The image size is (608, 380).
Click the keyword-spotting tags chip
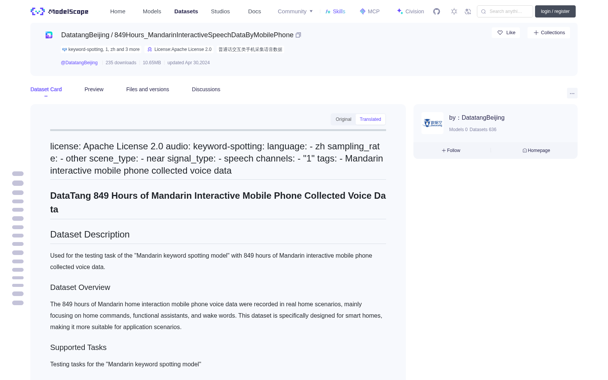click(101, 49)
